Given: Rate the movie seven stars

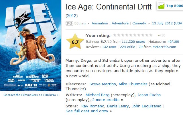Looking at the screenshot, I should (x=139, y=35).
